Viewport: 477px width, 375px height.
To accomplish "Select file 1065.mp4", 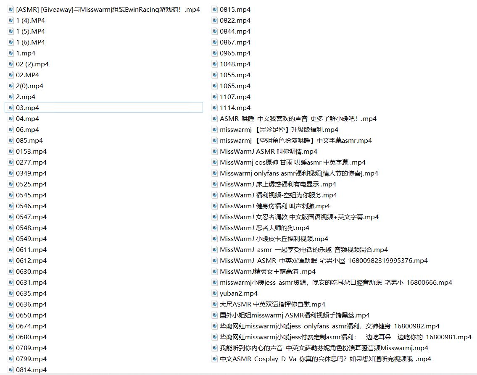I will click(235, 86).
